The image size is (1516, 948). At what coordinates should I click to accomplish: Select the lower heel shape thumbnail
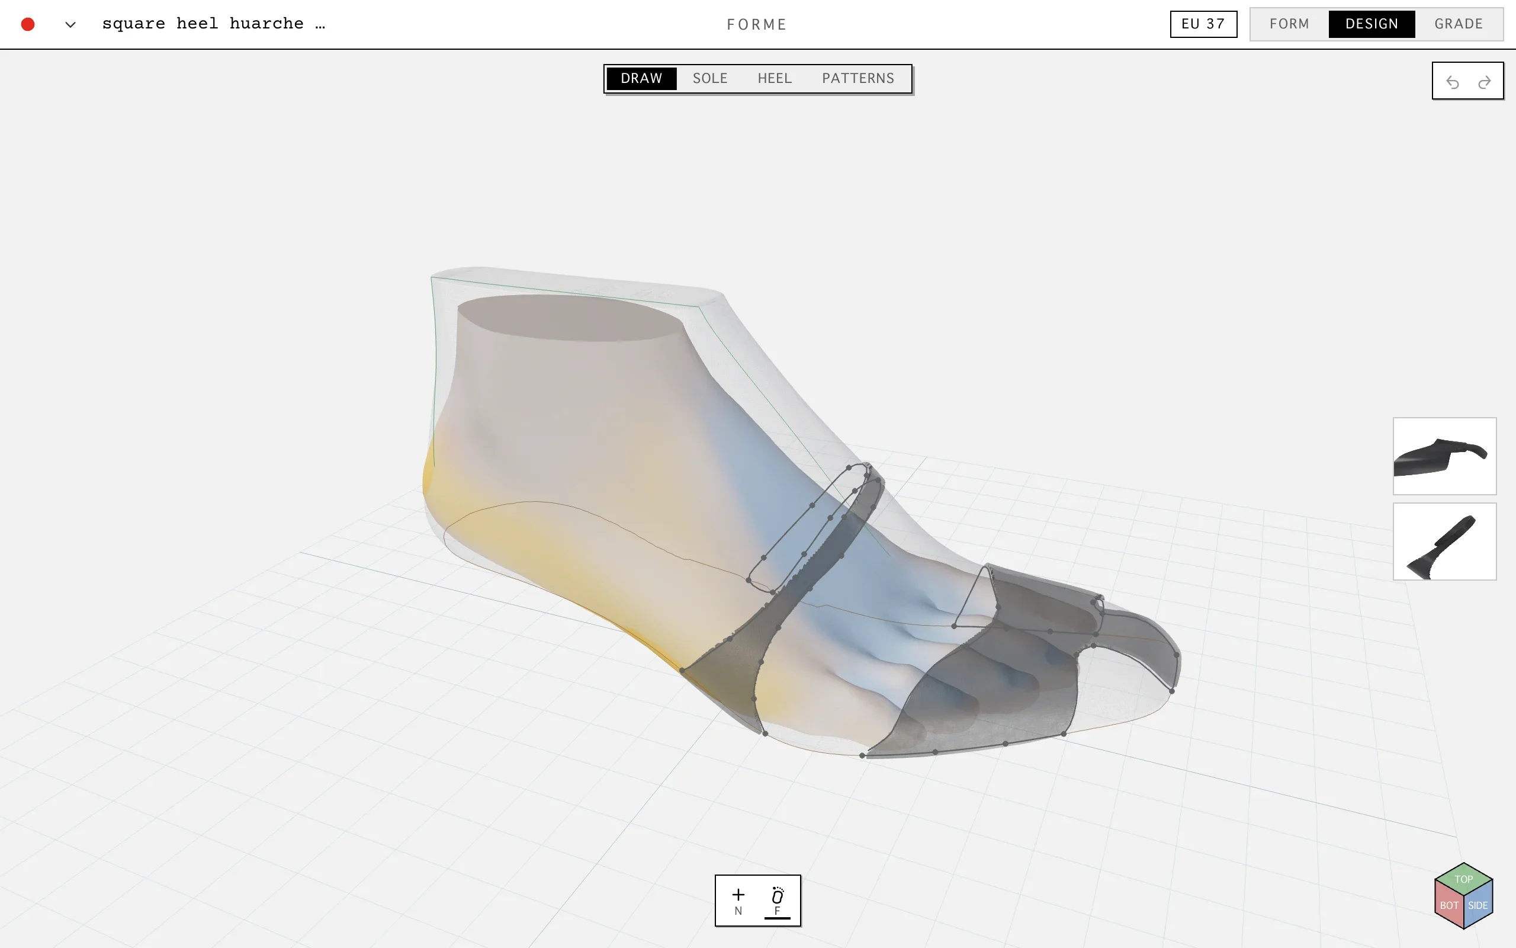(1444, 541)
